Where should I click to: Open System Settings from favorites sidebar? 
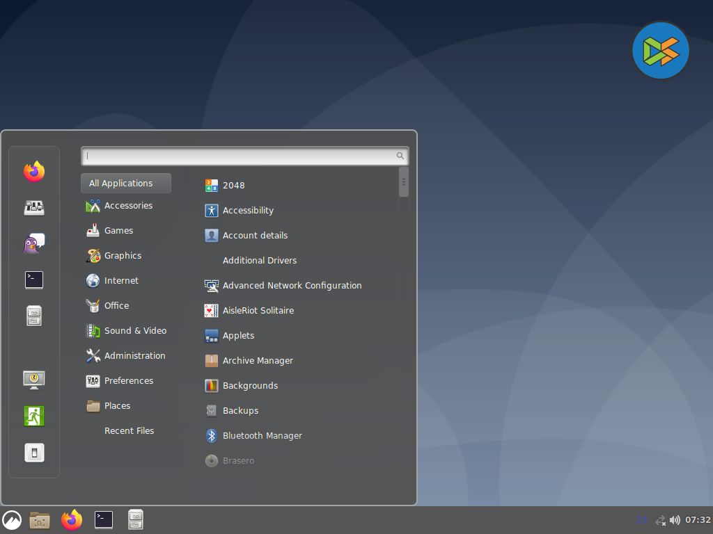pyautogui.click(x=34, y=207)
